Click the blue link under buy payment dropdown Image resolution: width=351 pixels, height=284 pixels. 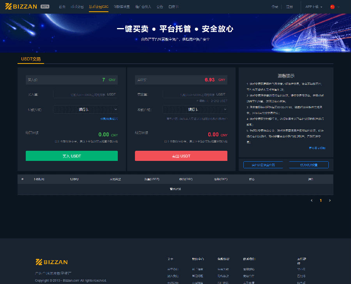(109, 119)
